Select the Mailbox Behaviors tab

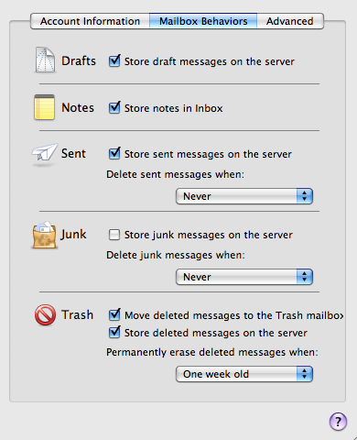tap(203, 21)
